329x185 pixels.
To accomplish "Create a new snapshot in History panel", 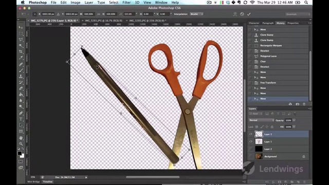I will tap(297, 104).
